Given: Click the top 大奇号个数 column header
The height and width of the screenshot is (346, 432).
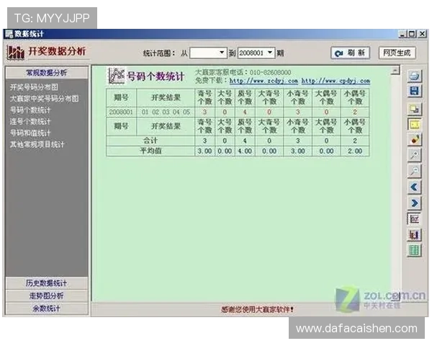Looking at the screenshot, I should [x=269, y=97].
